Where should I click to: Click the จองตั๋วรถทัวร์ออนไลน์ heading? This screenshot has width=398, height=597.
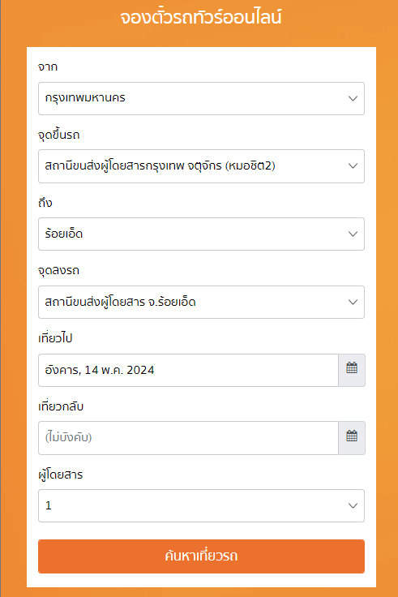point(201,17)
